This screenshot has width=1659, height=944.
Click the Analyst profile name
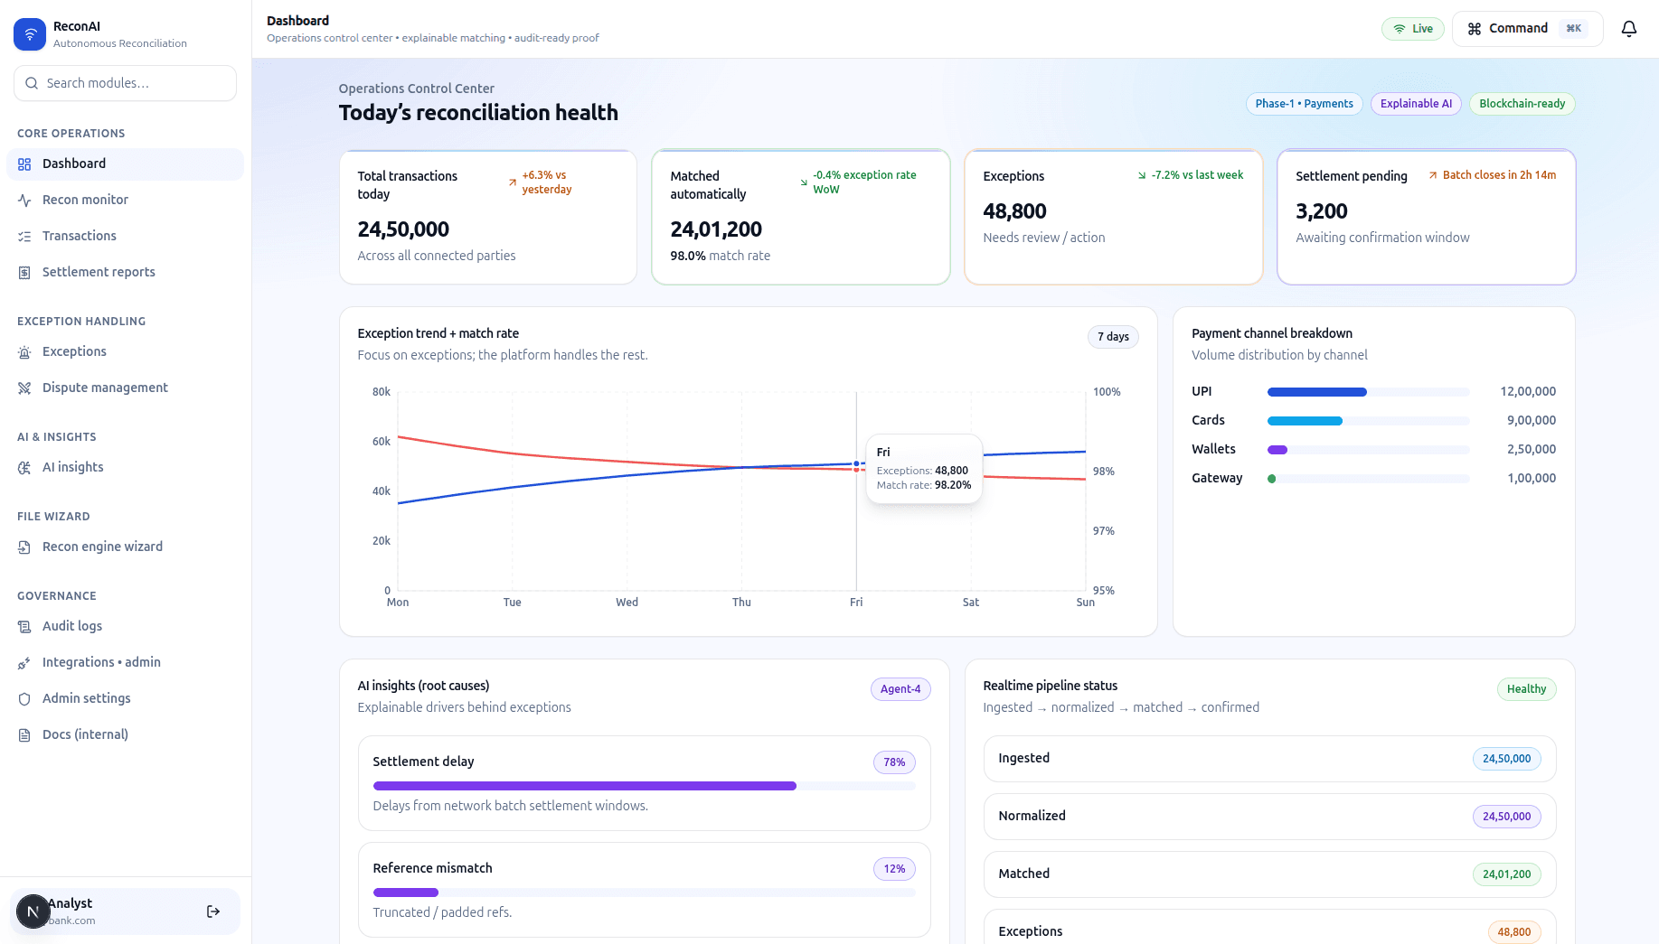point(70,903)
